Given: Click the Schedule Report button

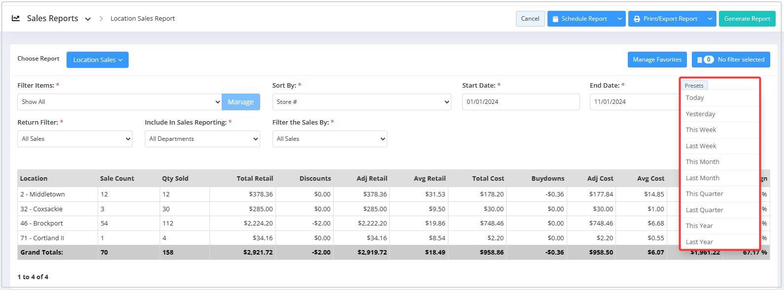Looking at the screenshot, I should pos(580,19).
